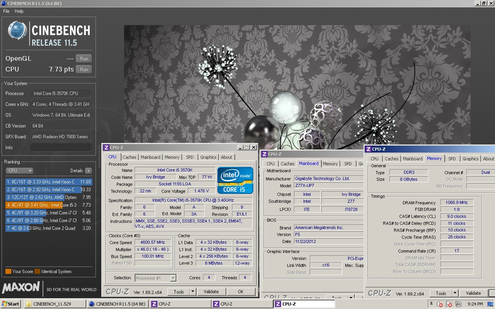Click the Core Speed value 4600.57 MHz

pyautogui.click(x=153, y=242)
